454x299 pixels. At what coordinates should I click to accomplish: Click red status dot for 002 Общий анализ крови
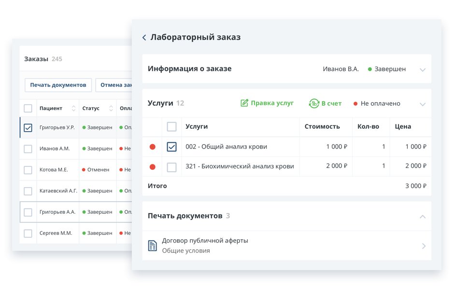click(x=153, y=147)
